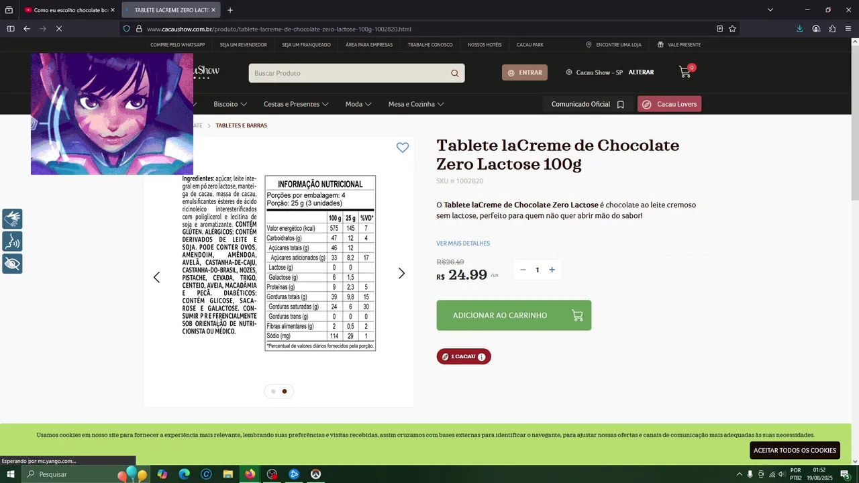Open tracking protection shield icon
The height and width of the screenshot is (483, 859).
coord(126,29)
